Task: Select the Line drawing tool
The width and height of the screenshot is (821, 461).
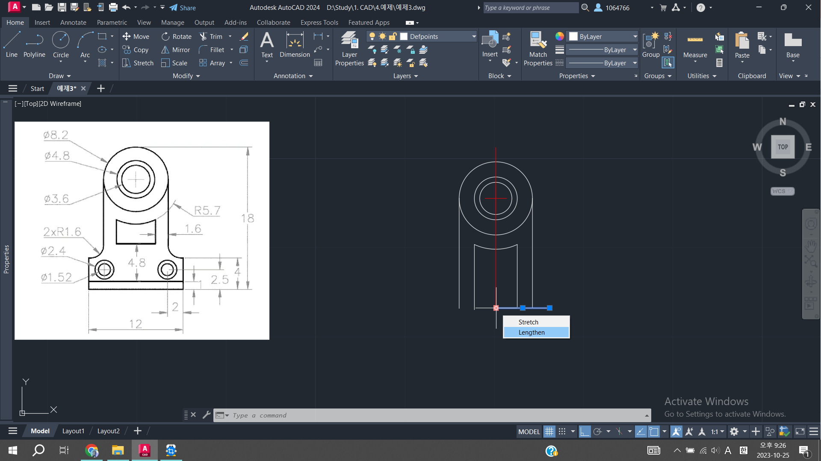Action: tap(12, 44)
